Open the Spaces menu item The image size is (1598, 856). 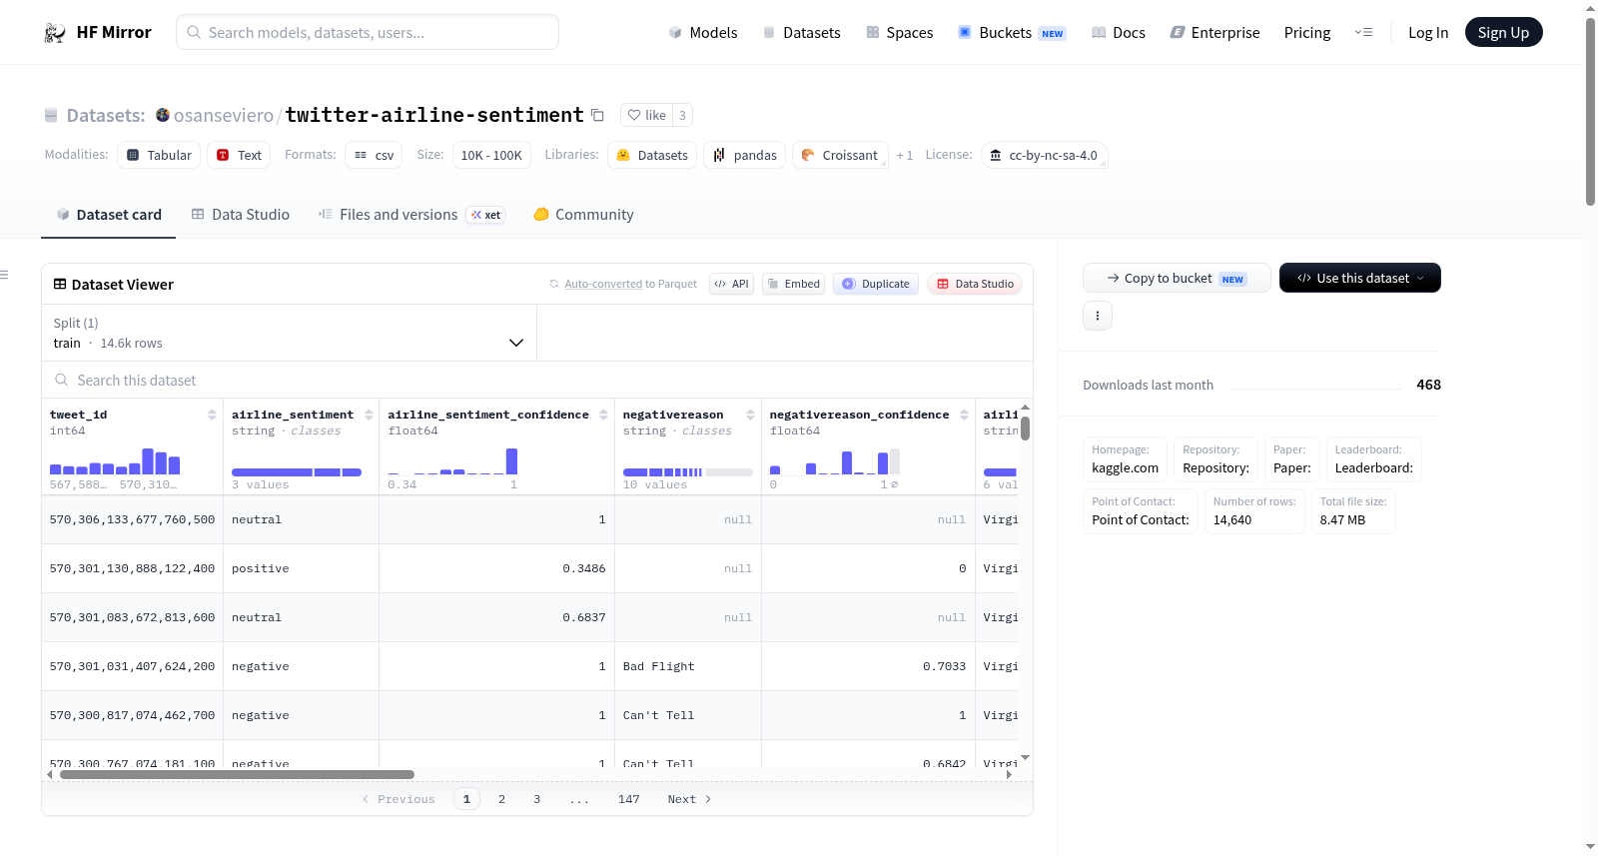click(900, 33)
